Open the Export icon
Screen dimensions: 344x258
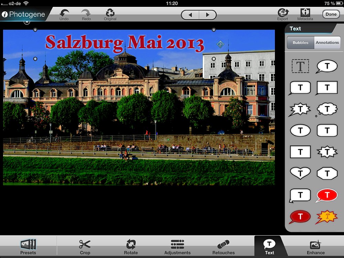pos(283,13)
